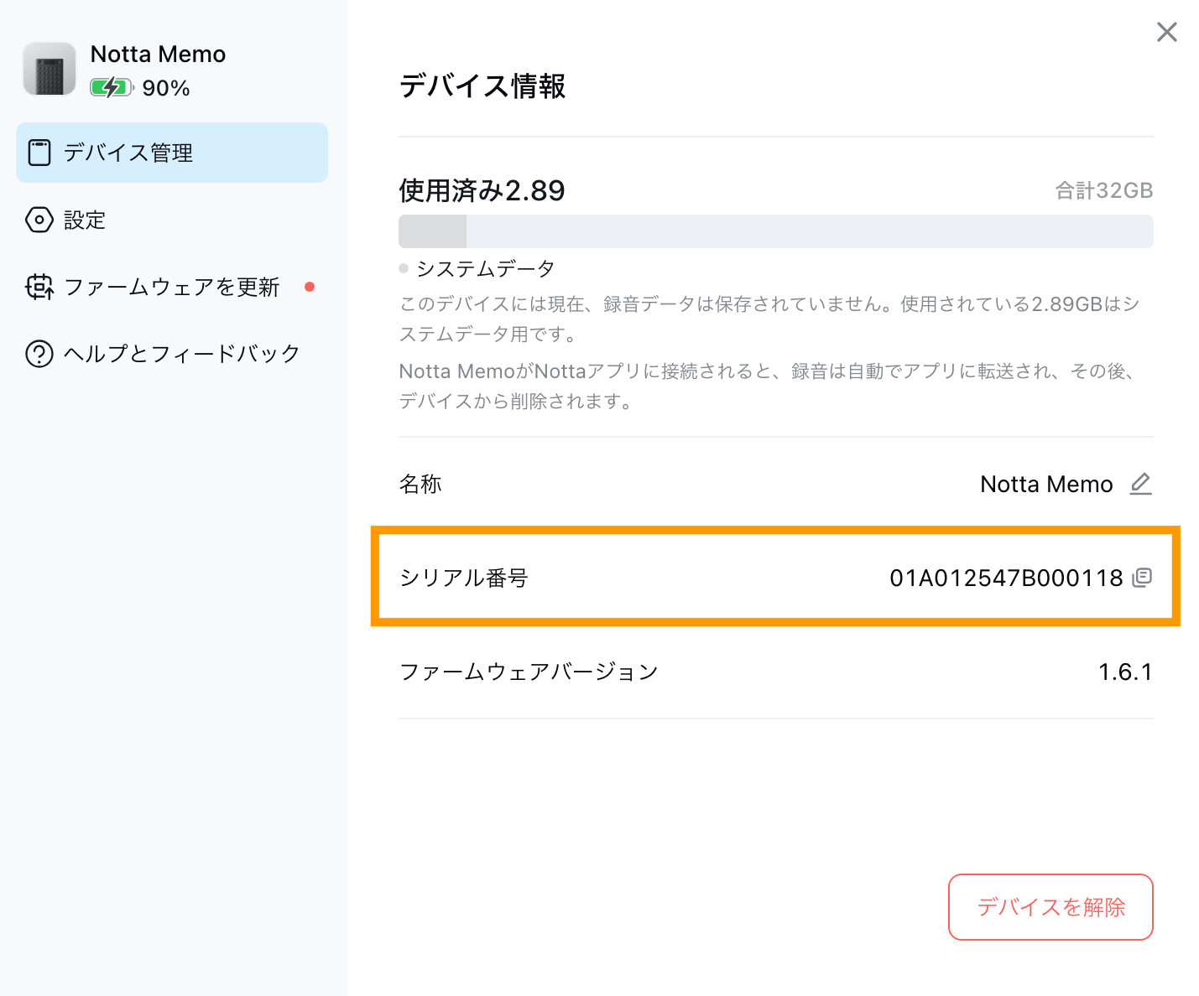Click the Notta Memo name value
1199x996 pixels.
coord(1046,484)
